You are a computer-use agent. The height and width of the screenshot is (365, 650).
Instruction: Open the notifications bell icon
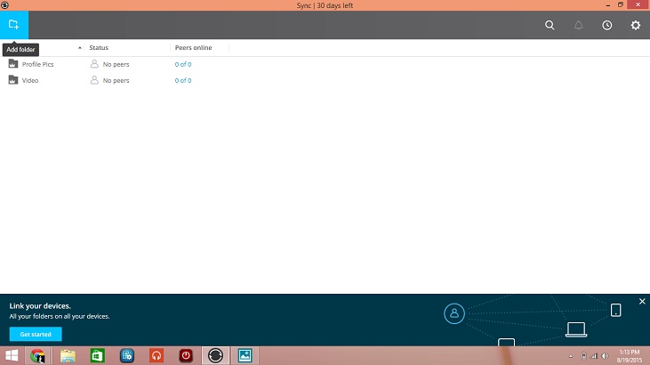click(578, 25)
